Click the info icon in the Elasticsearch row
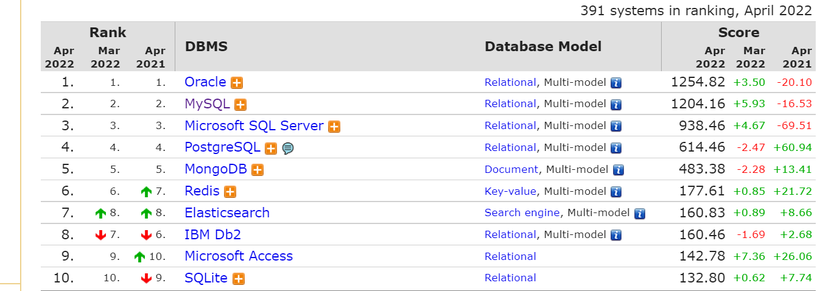This screenshot has width=834, height=291. coord(639,213)
